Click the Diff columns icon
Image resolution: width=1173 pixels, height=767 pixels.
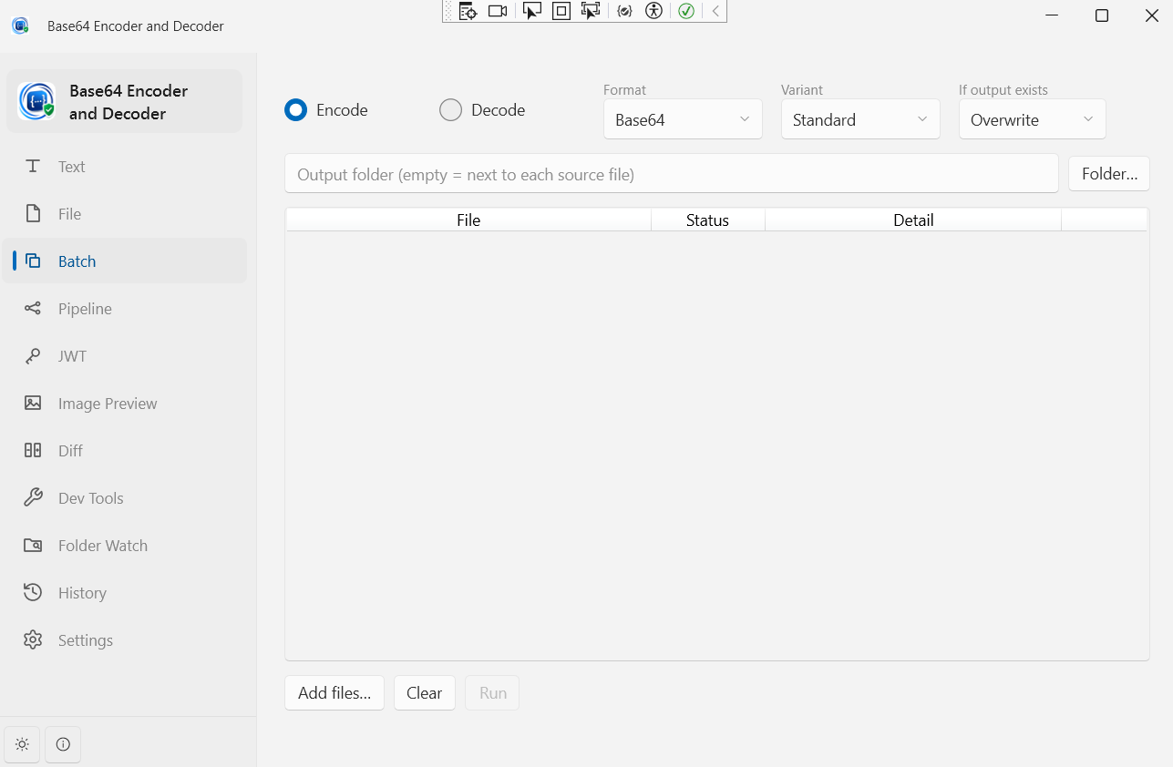pos(33,451)
